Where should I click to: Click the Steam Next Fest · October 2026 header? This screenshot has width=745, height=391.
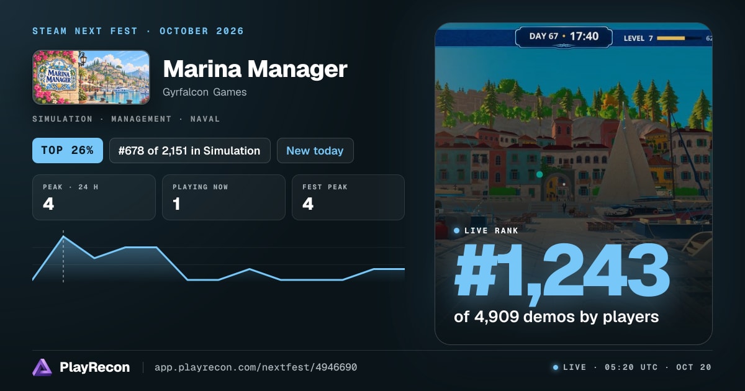coord(138,31)
